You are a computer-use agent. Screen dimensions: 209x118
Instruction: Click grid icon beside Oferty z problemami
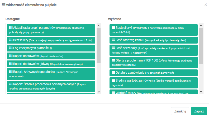pyautogui.click(x=113, y=60)
